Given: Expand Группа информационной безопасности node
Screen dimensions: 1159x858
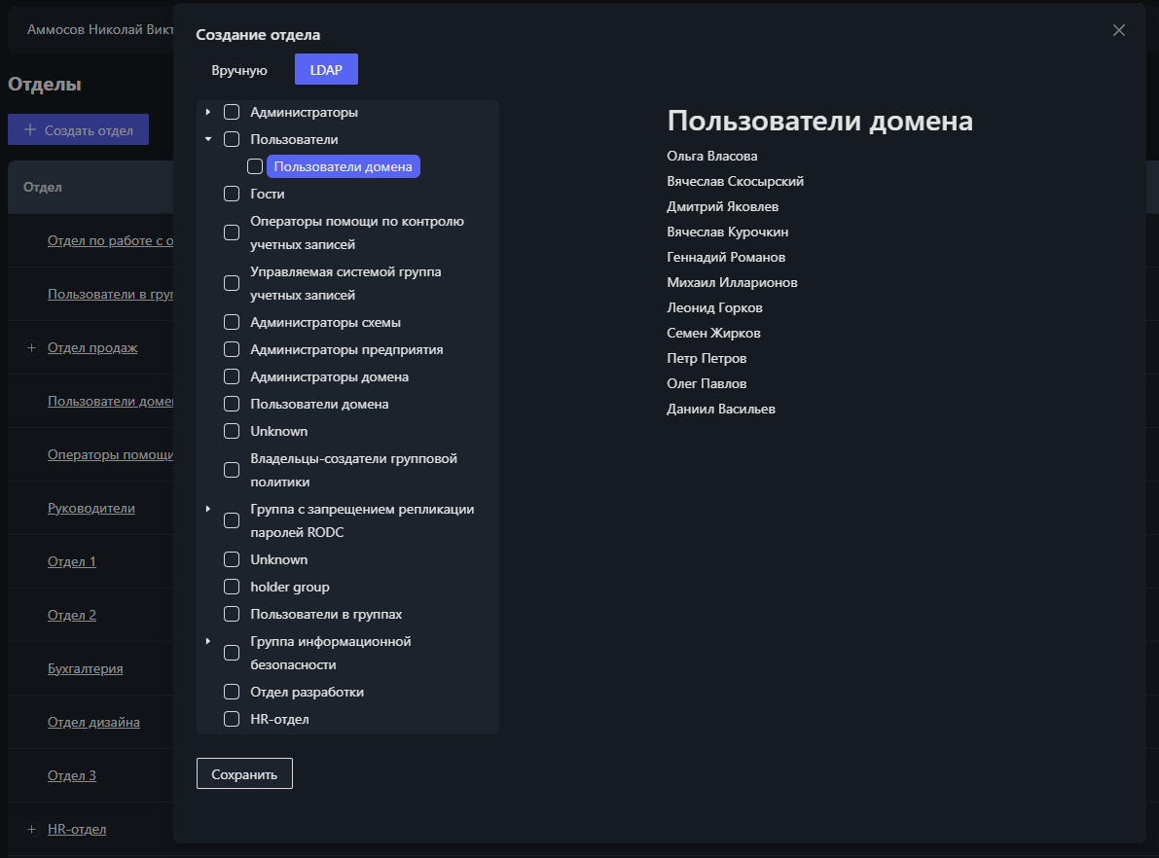Looking at the screenshot, I should [207, 640].
